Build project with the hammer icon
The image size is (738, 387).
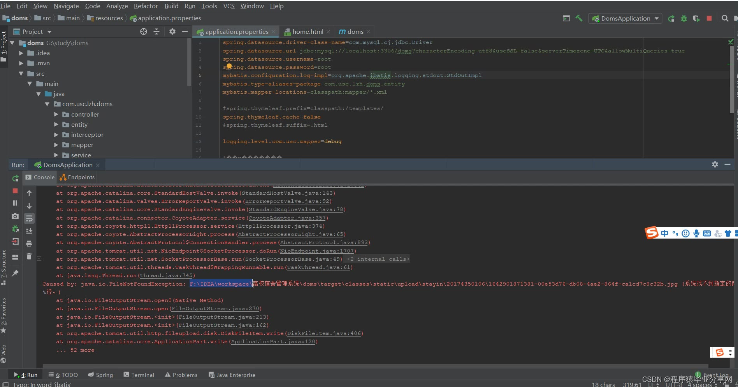pyautogui.click(x=579, y=18)
